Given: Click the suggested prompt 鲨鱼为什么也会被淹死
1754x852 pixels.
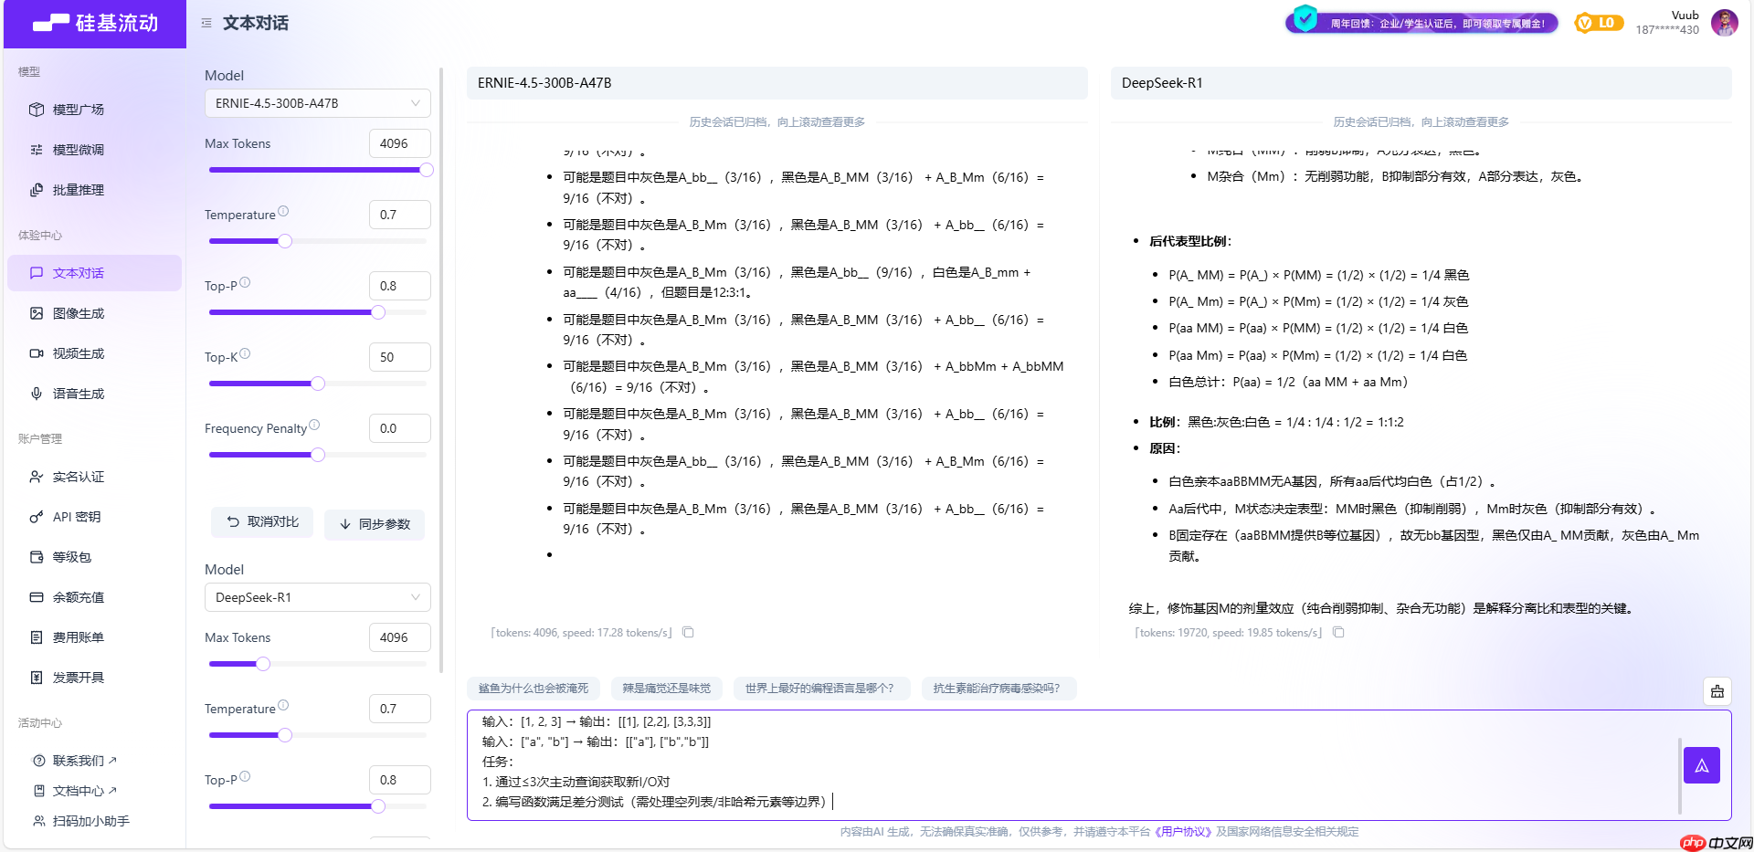Looking at the screenshot, I should [533, 689].
